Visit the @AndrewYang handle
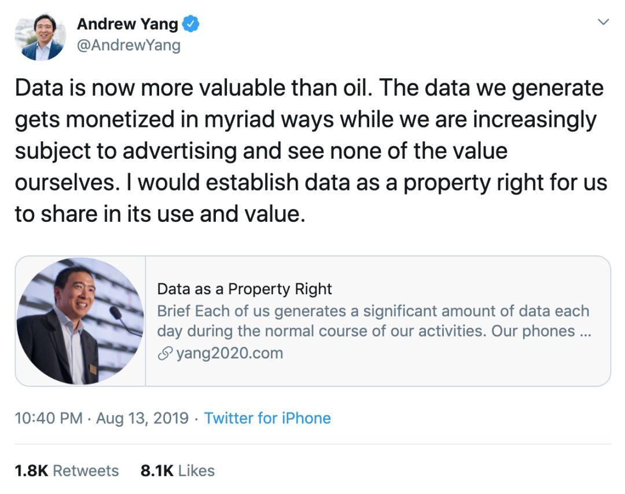The width and height of the screenshot is (625, 494). click(x=128, y=46)
